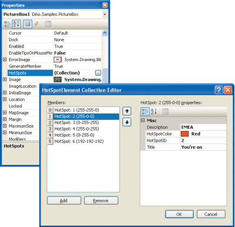The image size is (235, 227).
Task: Select the Locked property row
Action: (23, 106)
